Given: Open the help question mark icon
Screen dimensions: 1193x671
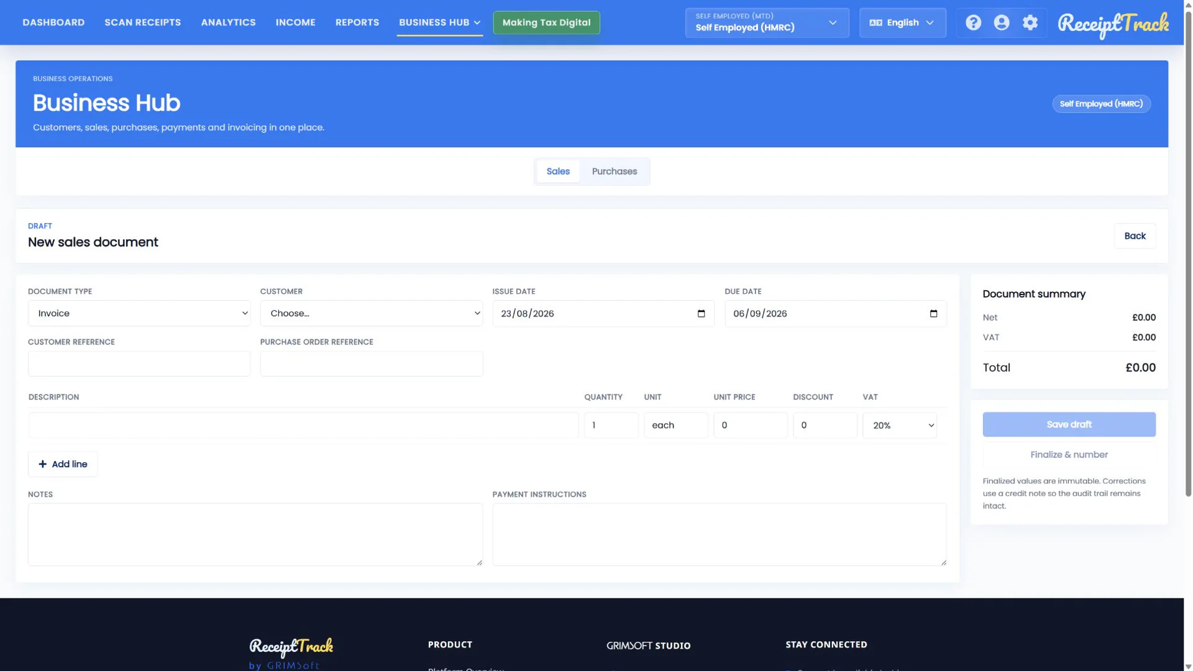Looking at the screenshot, I should 973,22.
